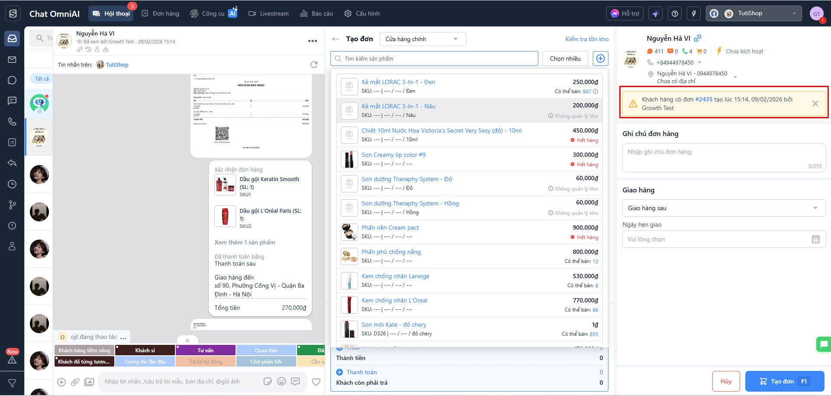Open the calendar icon for Ngày hẹn giao

(x=815, y=239)
